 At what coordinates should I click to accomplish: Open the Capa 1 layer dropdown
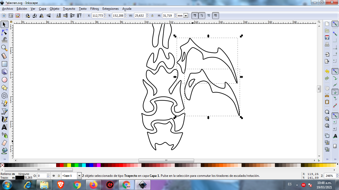pos(79,175)
